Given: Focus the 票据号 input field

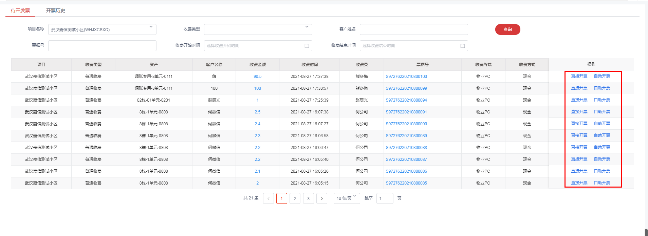Looking at the screenshot, I should (x=102, y=46).
